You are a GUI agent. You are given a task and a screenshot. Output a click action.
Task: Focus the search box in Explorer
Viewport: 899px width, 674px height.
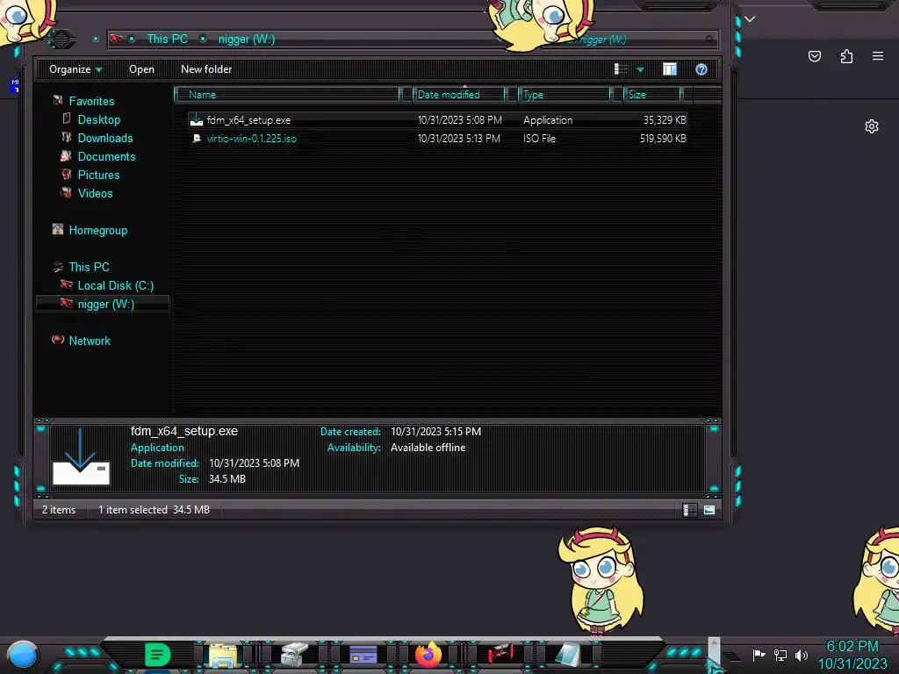click(x=630, y=39)
